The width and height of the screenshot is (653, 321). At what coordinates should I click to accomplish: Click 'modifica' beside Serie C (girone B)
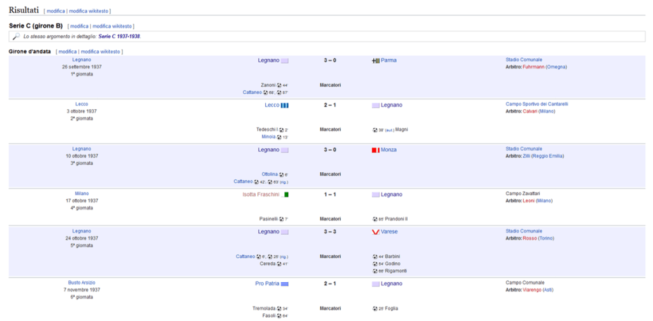tap(79, 26)
